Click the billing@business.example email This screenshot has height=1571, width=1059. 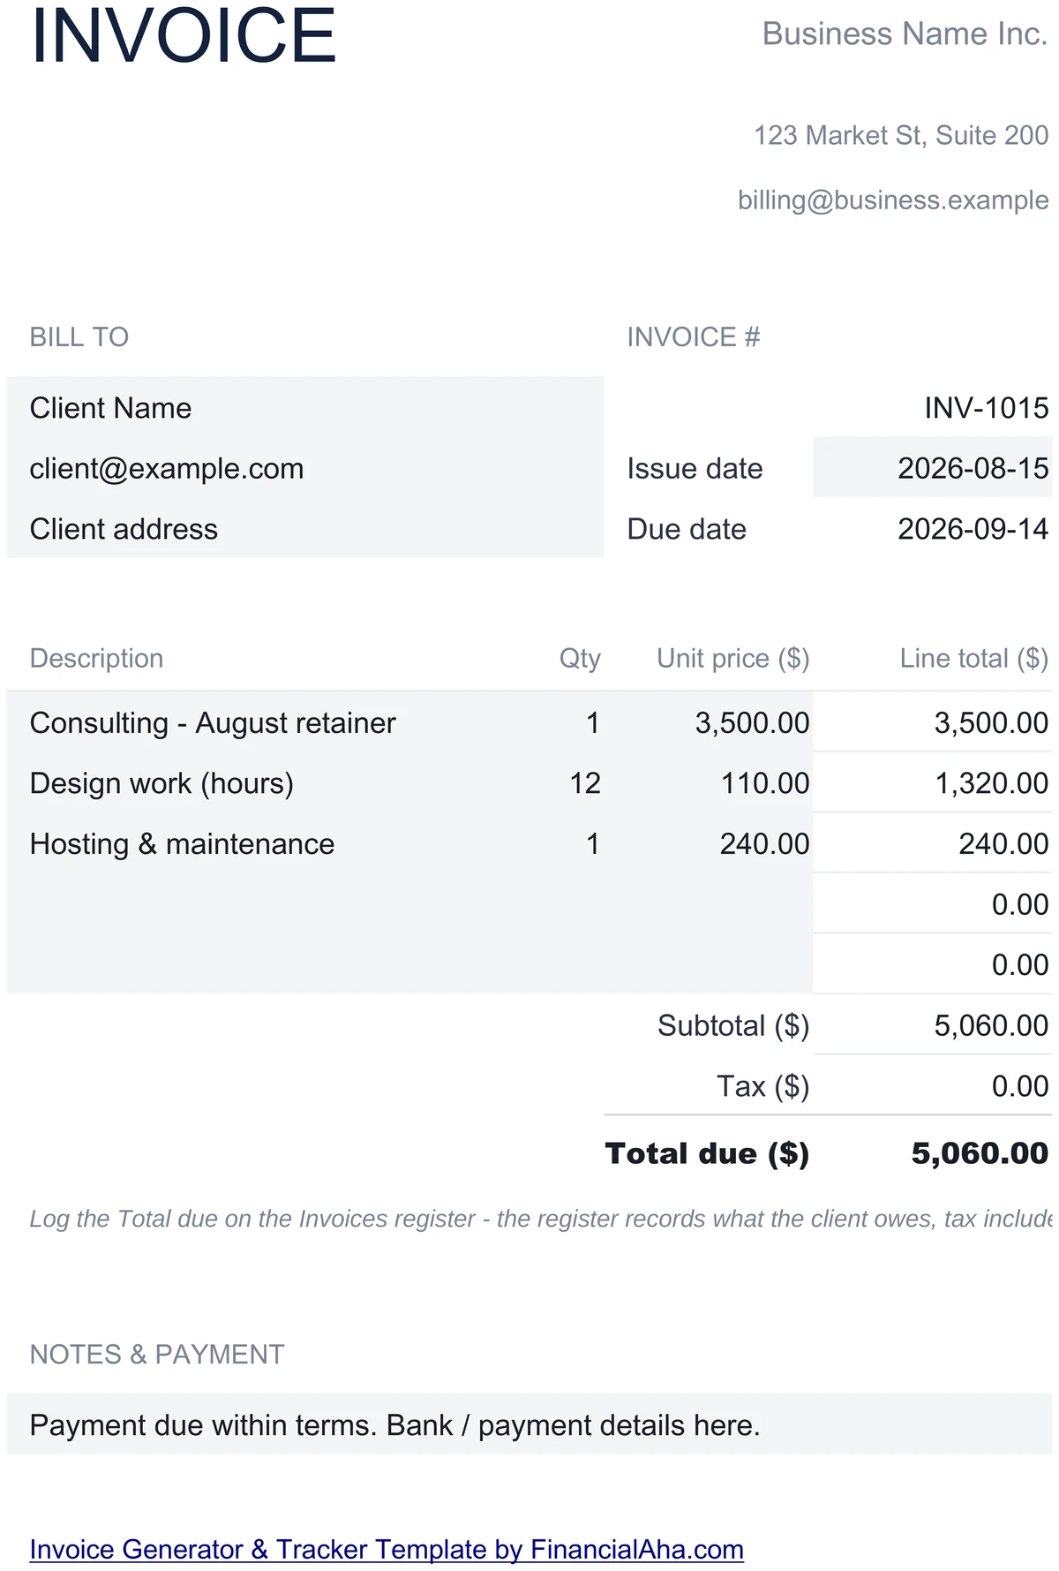893,200
